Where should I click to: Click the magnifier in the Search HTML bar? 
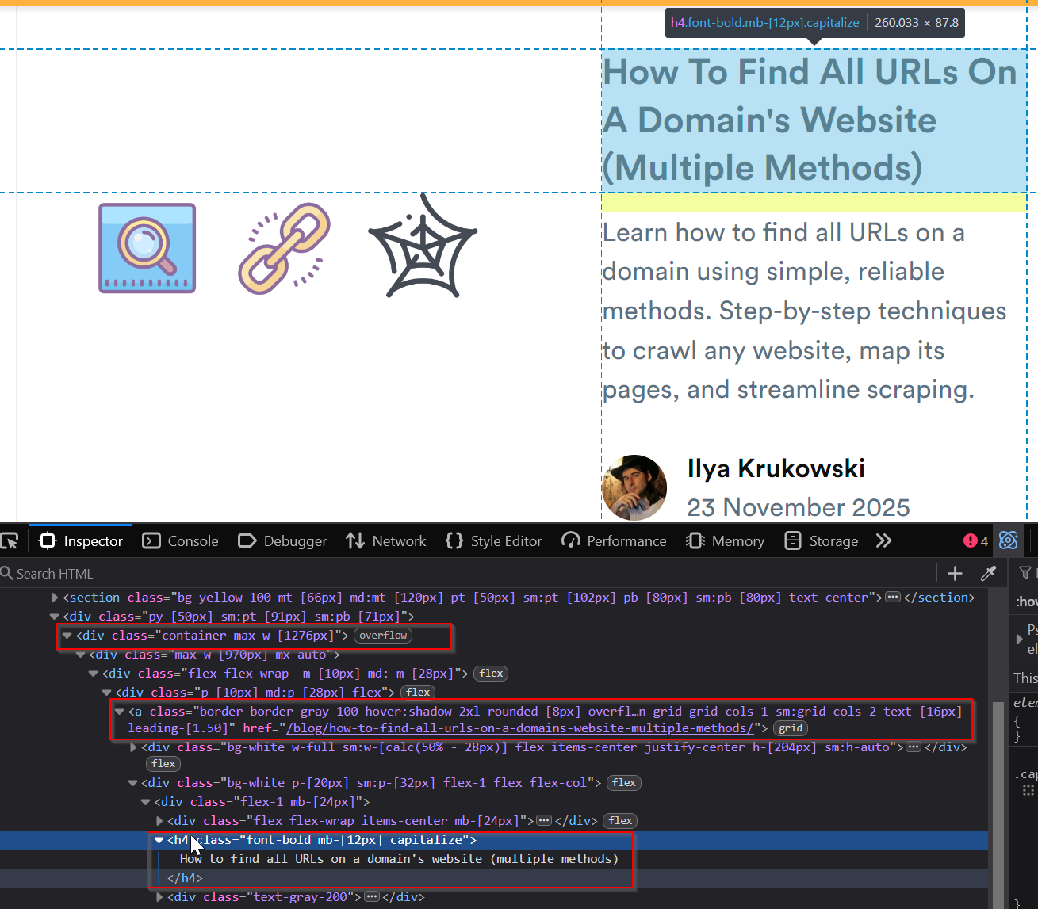point(7,573)
